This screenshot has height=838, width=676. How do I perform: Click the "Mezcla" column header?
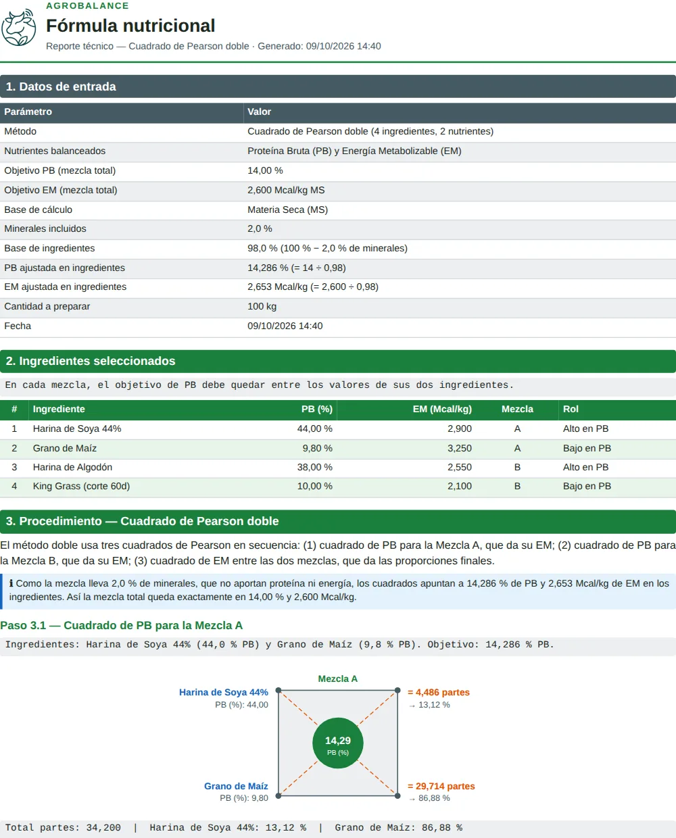(517, 409)
